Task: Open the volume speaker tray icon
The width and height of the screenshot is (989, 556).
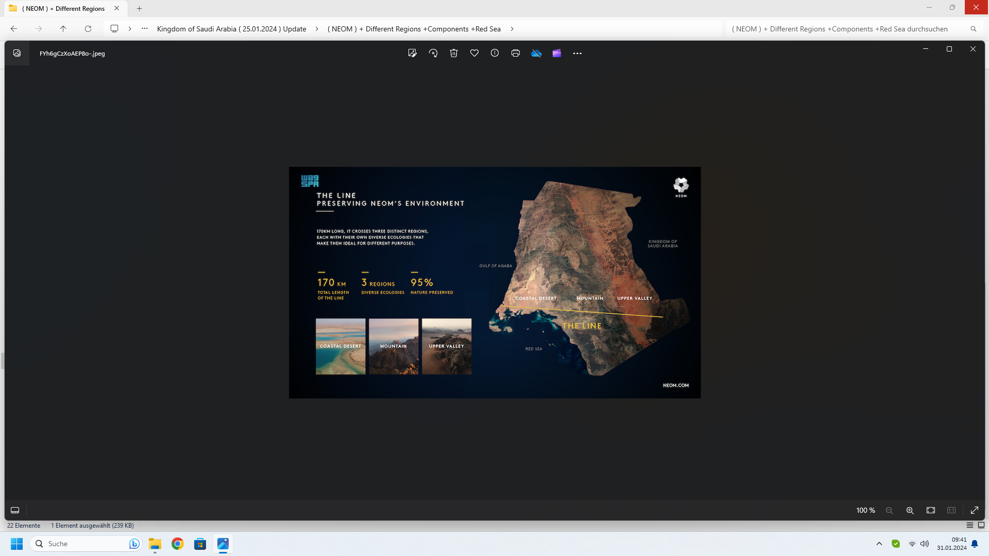Action: coord(925,544)
